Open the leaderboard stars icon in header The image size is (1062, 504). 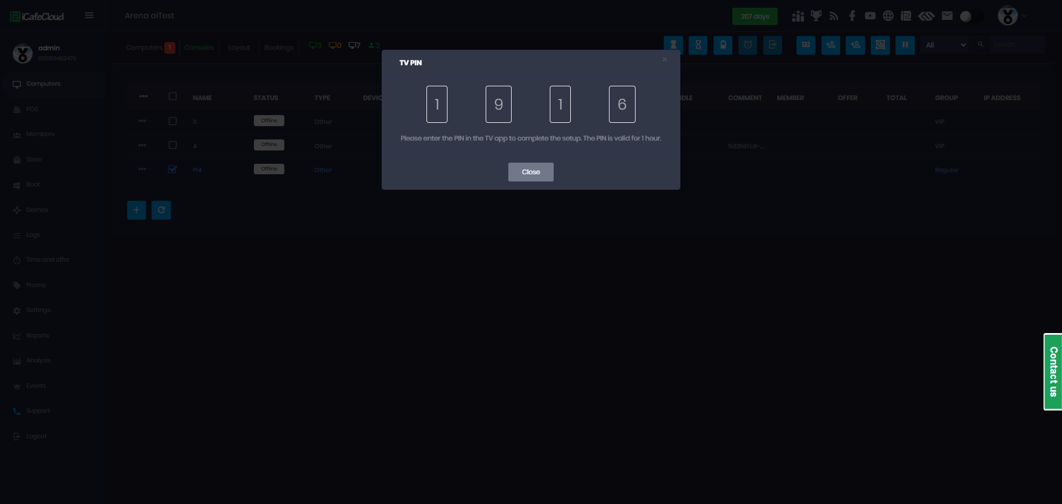pyautogui.click(x=798, y=16)
